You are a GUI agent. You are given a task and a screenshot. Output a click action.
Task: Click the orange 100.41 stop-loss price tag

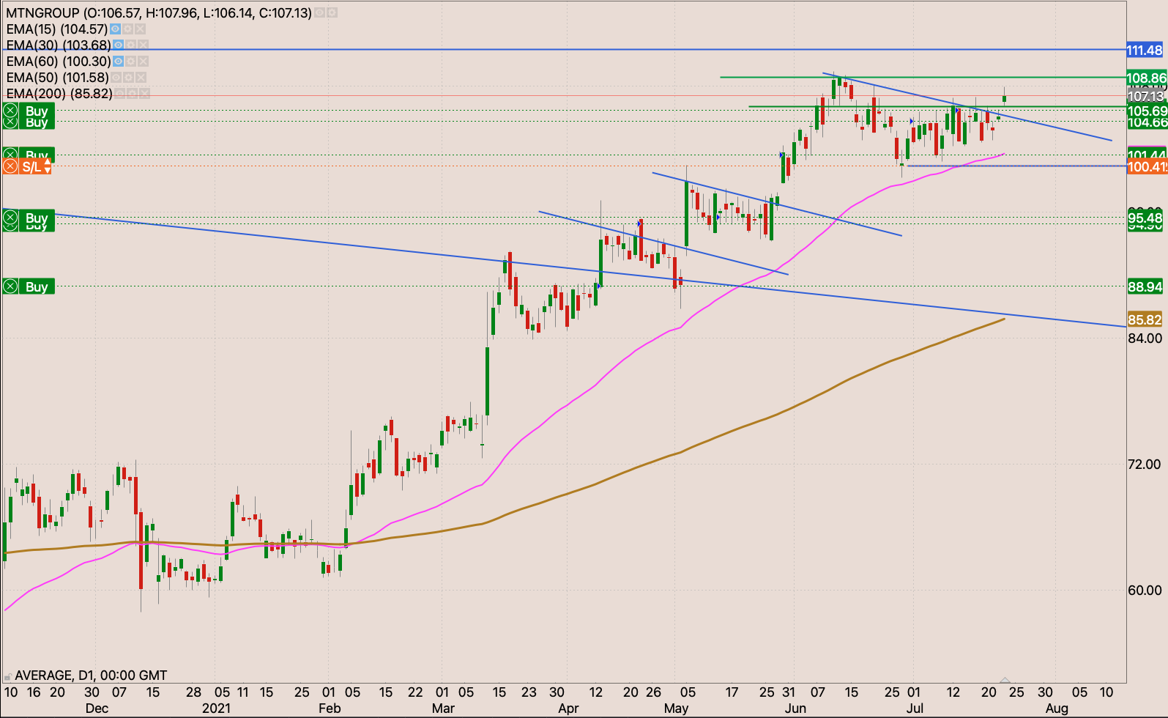click(1146, 167)
